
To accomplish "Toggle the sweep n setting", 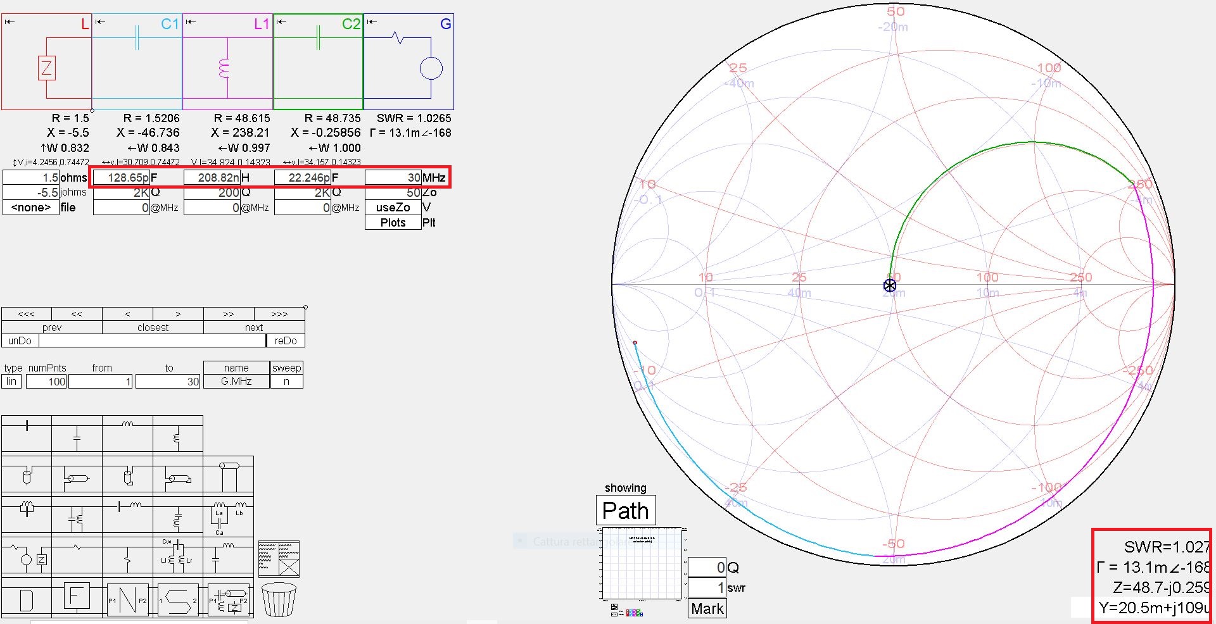I will pyautogui.click(x=286, y=382).
